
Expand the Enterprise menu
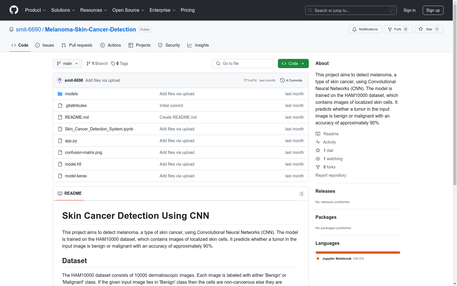(x=163, y=10)
